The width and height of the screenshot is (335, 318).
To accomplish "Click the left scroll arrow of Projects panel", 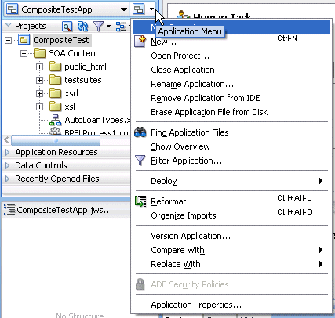I will tap(6, 140).
